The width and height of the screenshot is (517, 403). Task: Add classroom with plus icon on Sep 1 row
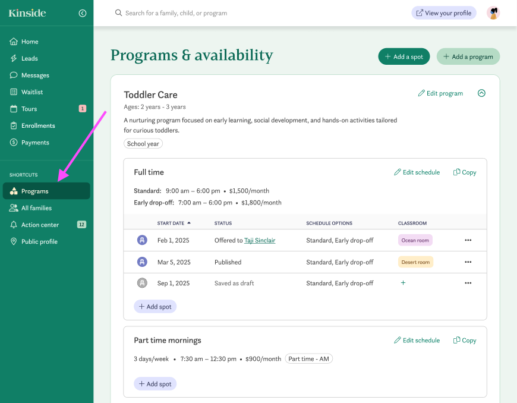pos(403,283)
